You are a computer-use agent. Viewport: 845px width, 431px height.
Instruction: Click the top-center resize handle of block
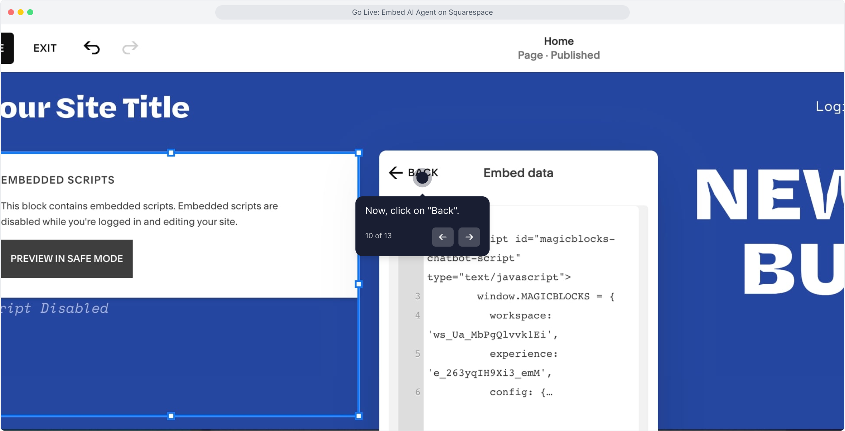171,153
